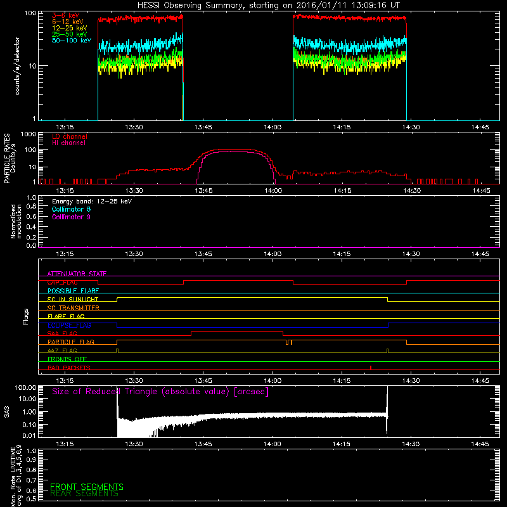Image resolution: width=507 pixels, height=507 pixels.
Task: Click the red bad packets spike marker
Action: coord(371,368)
